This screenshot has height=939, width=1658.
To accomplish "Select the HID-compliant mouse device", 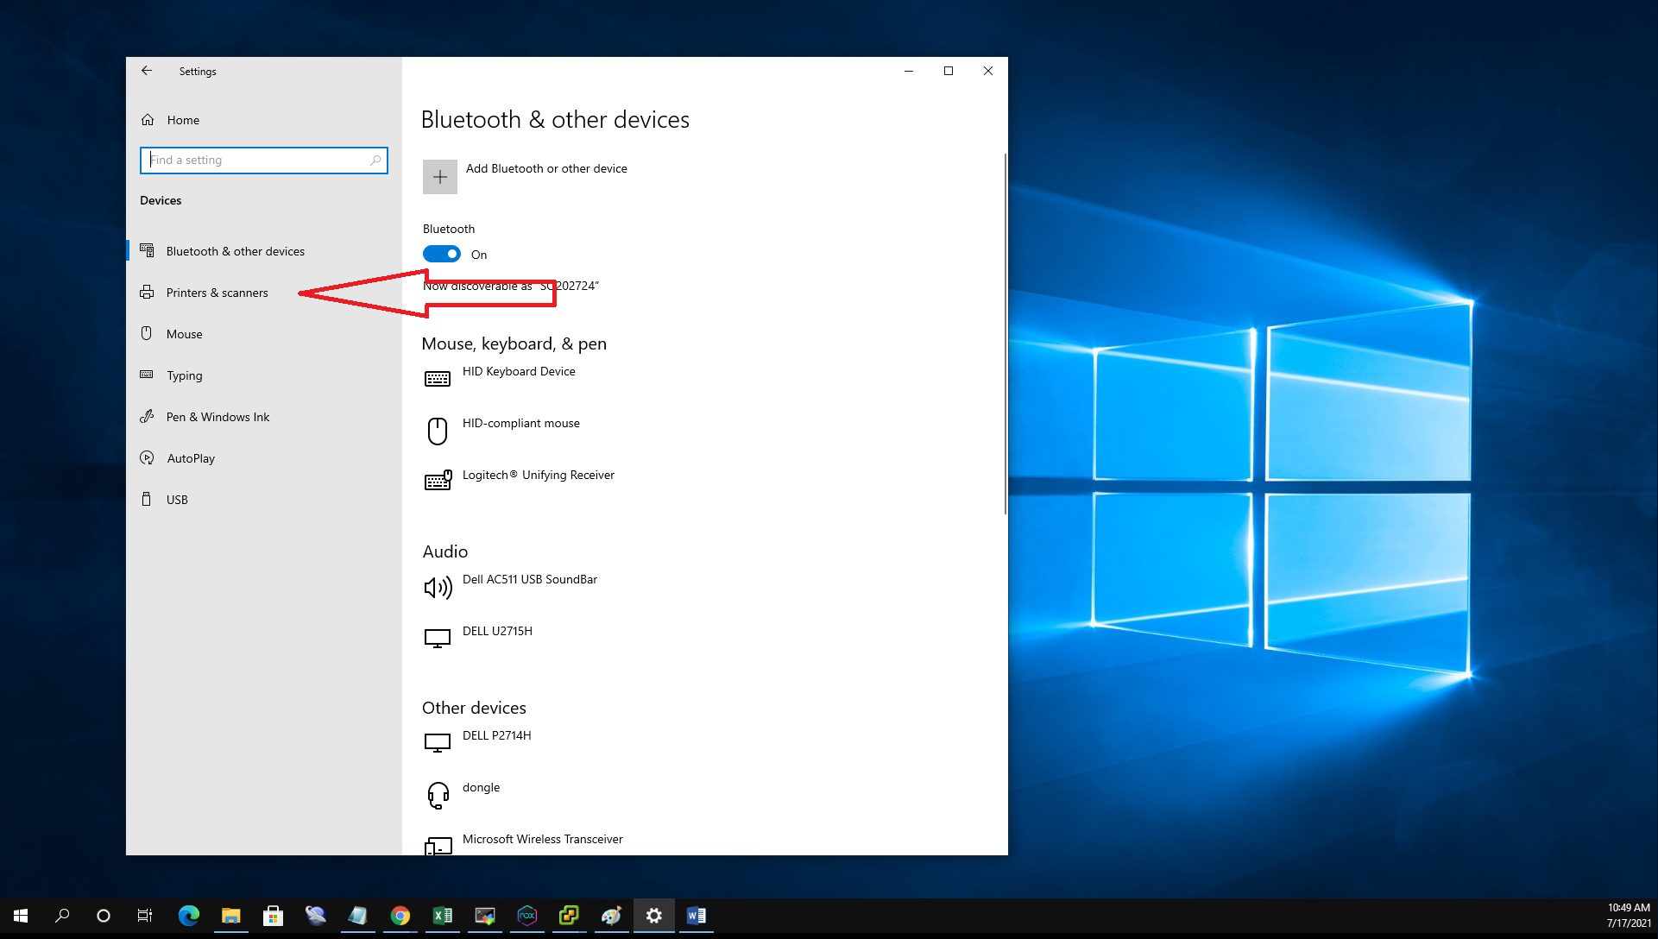I will click(520, 424).
